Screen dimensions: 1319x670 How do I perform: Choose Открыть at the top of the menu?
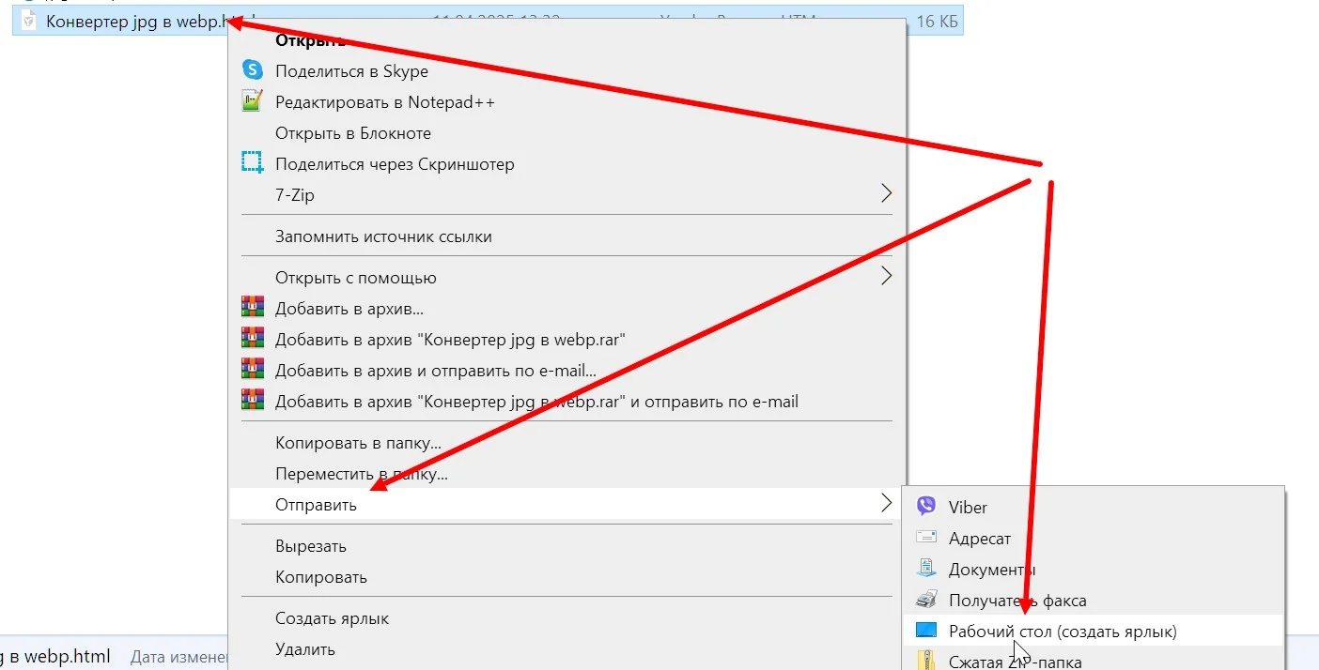click(310, 41)
